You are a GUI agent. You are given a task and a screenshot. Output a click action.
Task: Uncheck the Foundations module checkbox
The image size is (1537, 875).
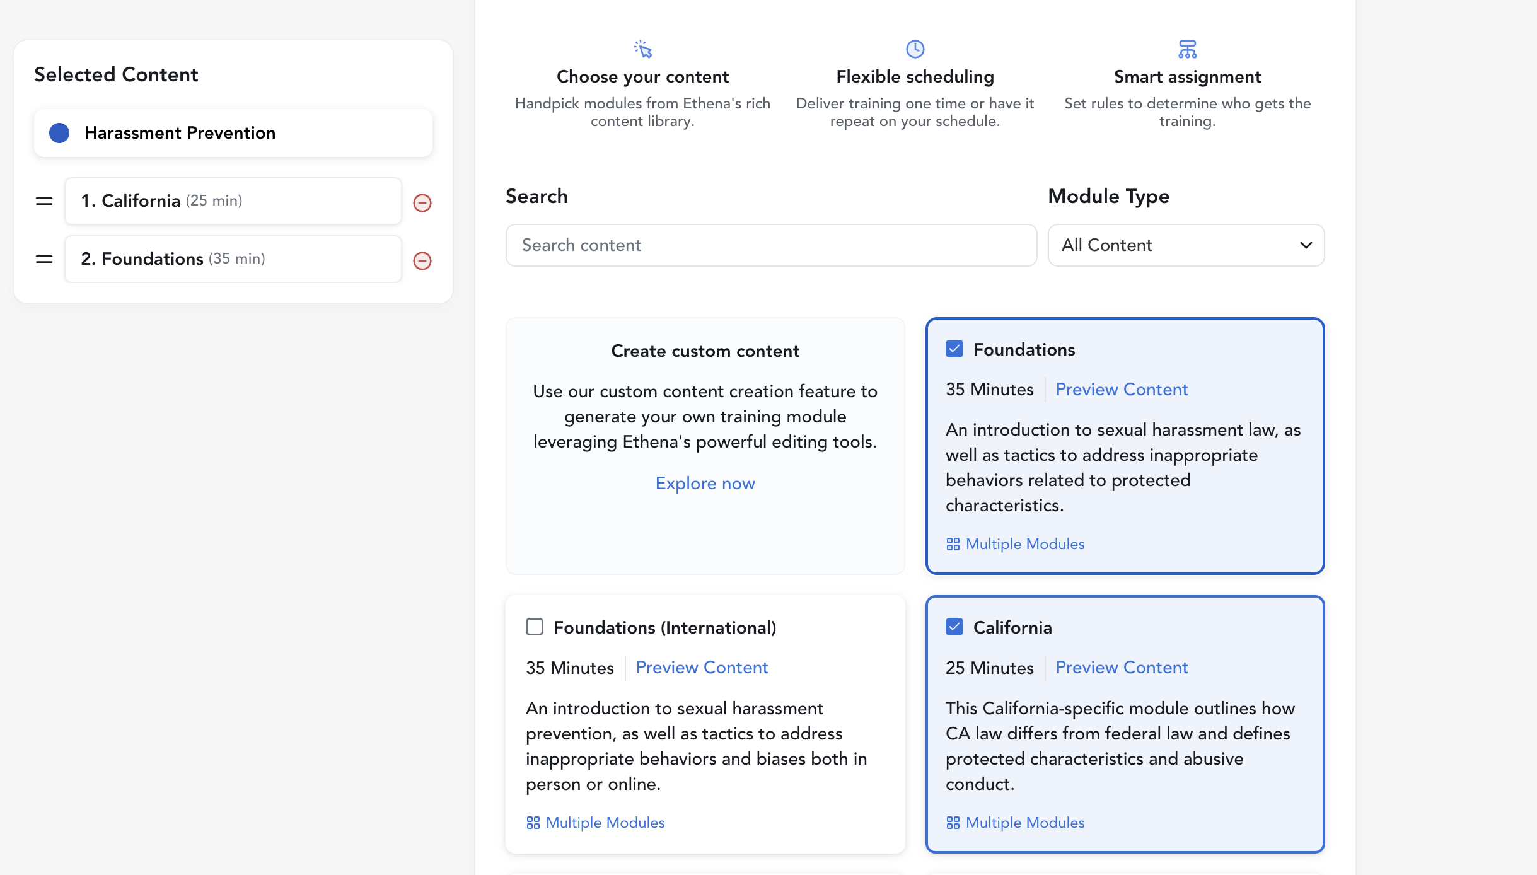(954, 349)
